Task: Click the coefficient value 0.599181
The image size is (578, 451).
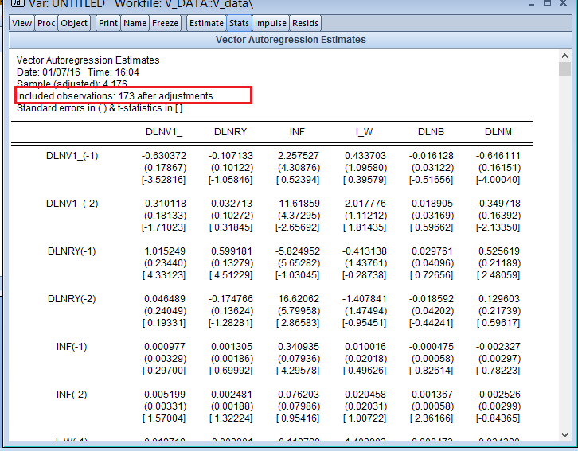Action: coord(232,251)
